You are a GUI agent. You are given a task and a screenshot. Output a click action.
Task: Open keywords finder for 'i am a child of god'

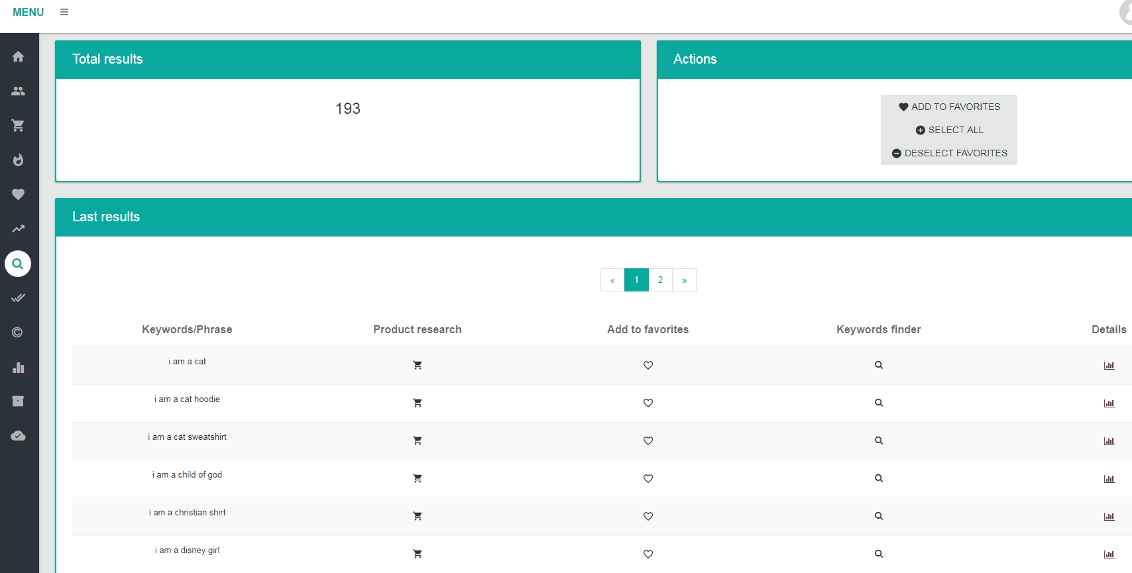click(x=879, y=478)
